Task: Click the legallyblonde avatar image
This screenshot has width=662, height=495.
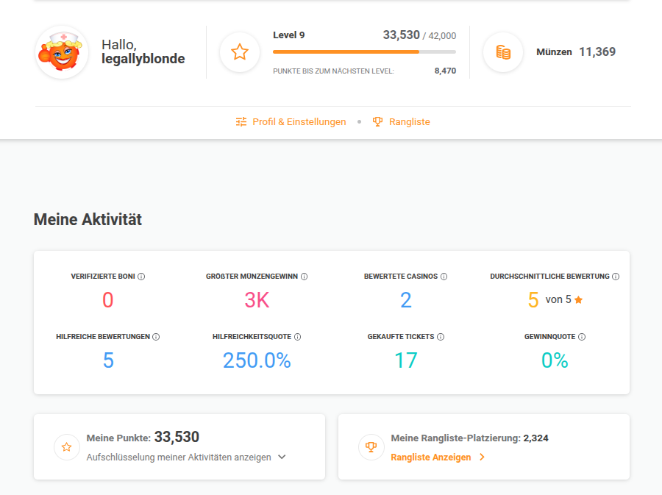Action: [62, 52]
